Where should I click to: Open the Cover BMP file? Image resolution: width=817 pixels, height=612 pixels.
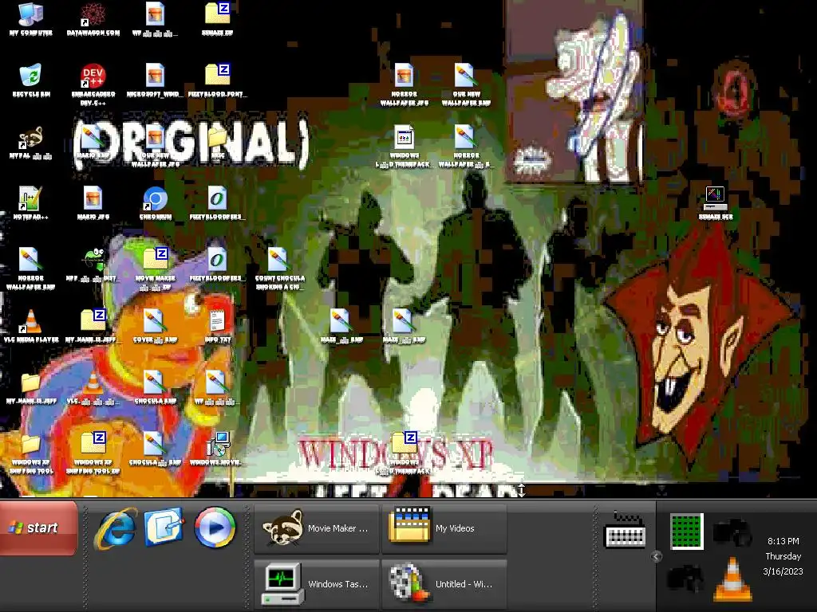pyautogui.click(x=155, y=326)
